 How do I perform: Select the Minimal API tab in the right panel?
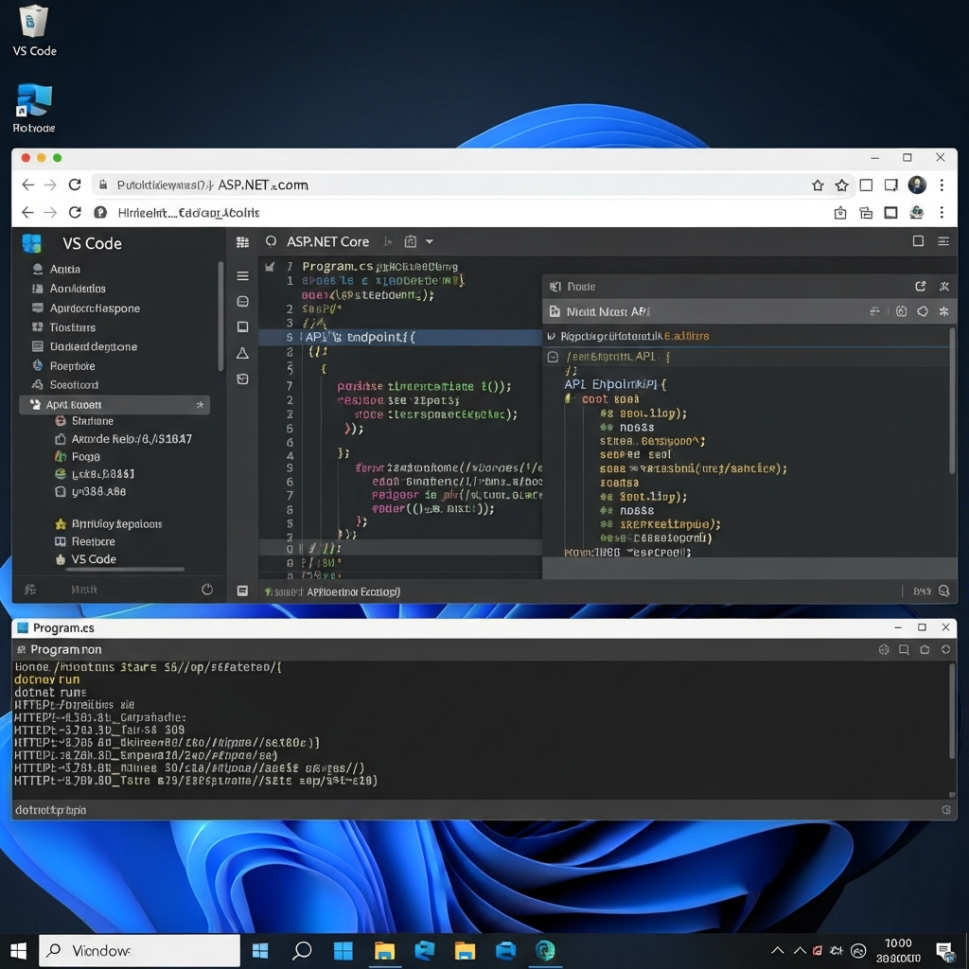606,310
